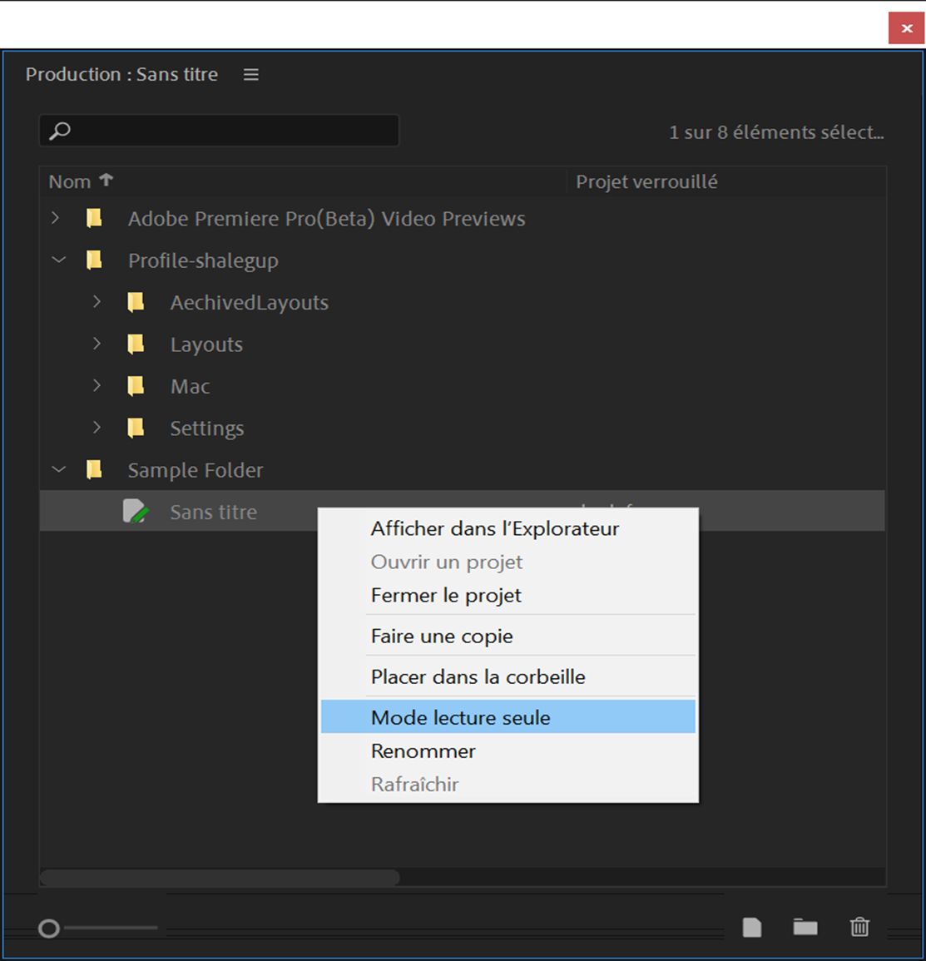Click inside the search input field
The height and width of the screenshot is (961, 926).
pos(225,130)
